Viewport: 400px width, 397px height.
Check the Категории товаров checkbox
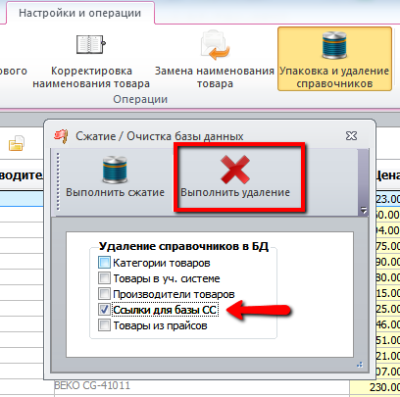click(x=104, y=263)
